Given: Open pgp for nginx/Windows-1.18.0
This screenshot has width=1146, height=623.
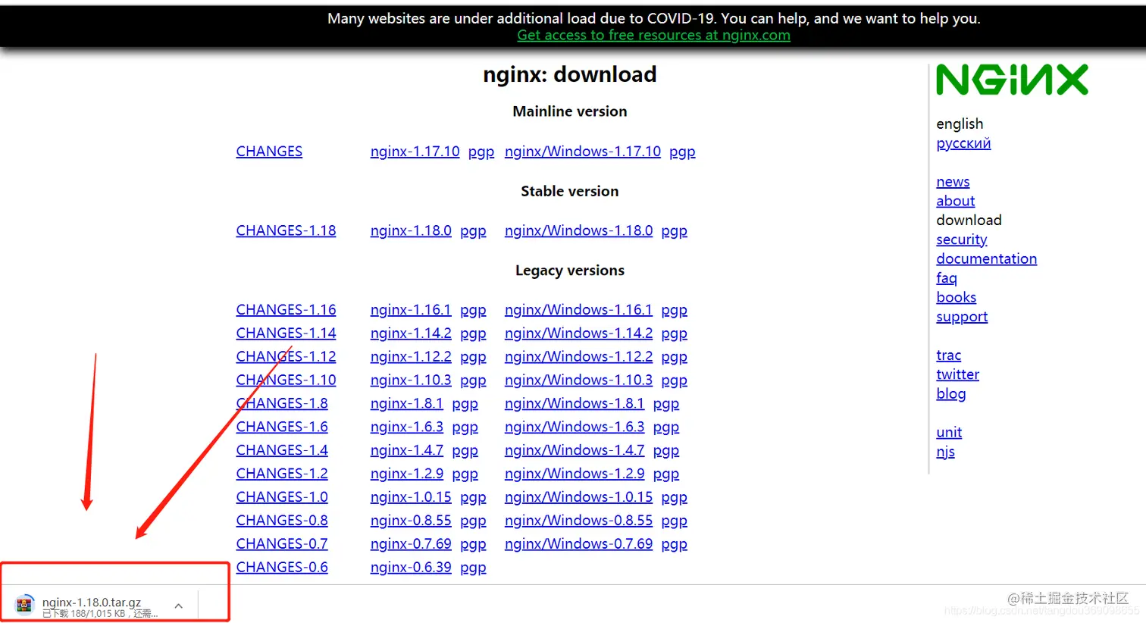Looking at the screenshot, I should coord(674,231).
